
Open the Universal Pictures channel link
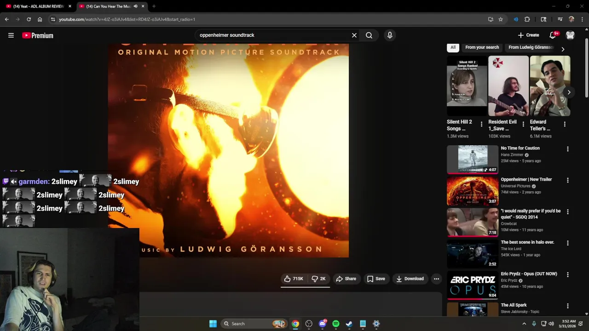(x=515, y=186)
